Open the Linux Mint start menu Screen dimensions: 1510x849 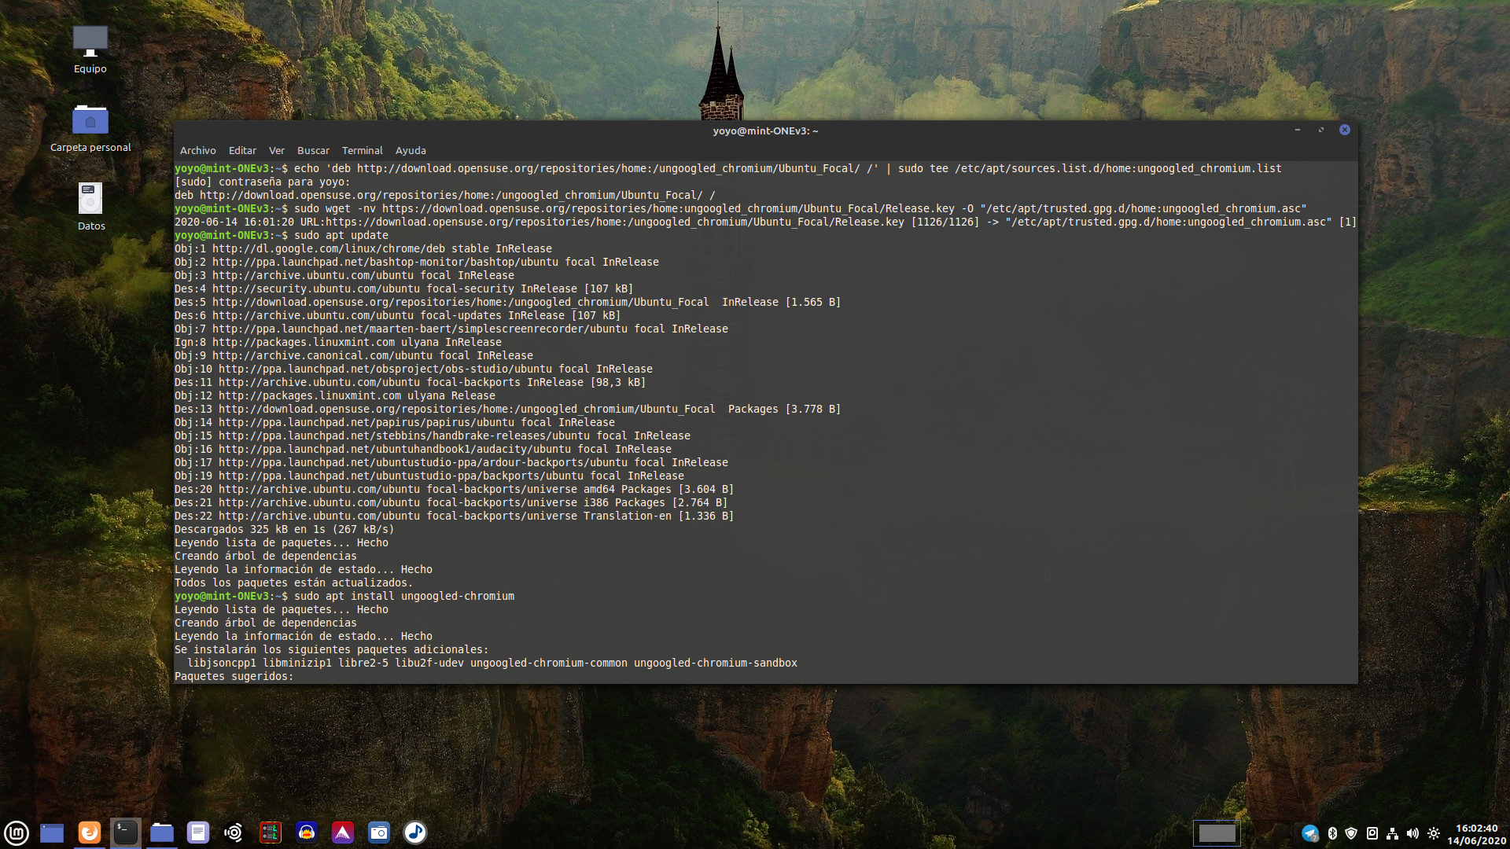pos(17,832)
